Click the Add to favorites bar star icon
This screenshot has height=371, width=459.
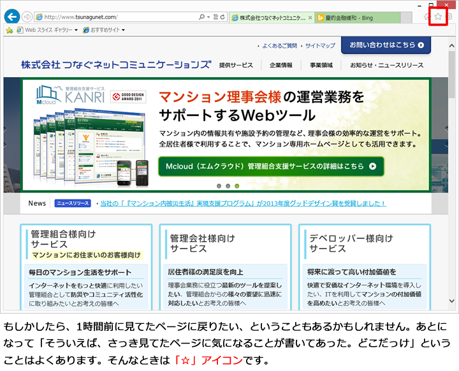[x=10, y=30]
